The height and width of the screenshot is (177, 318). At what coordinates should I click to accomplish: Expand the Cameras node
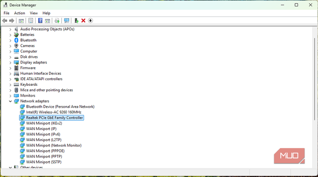click(10, 46)
